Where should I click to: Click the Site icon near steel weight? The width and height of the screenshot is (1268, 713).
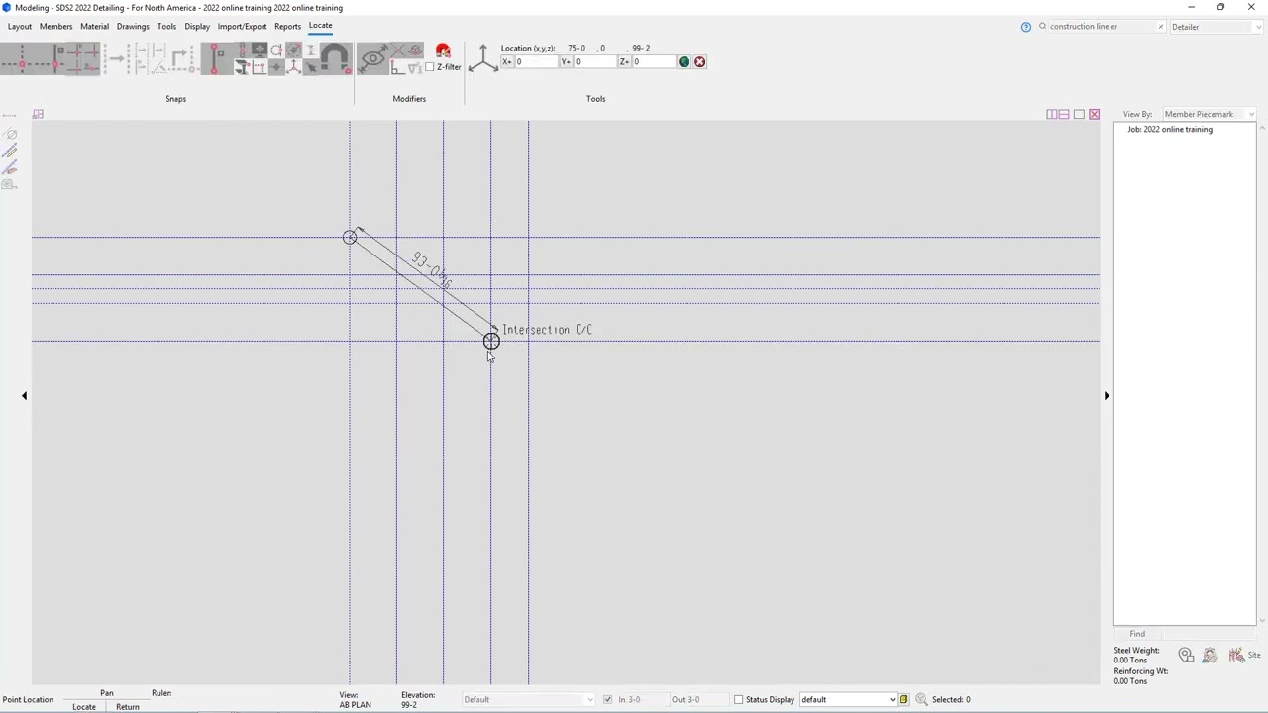1244,656
